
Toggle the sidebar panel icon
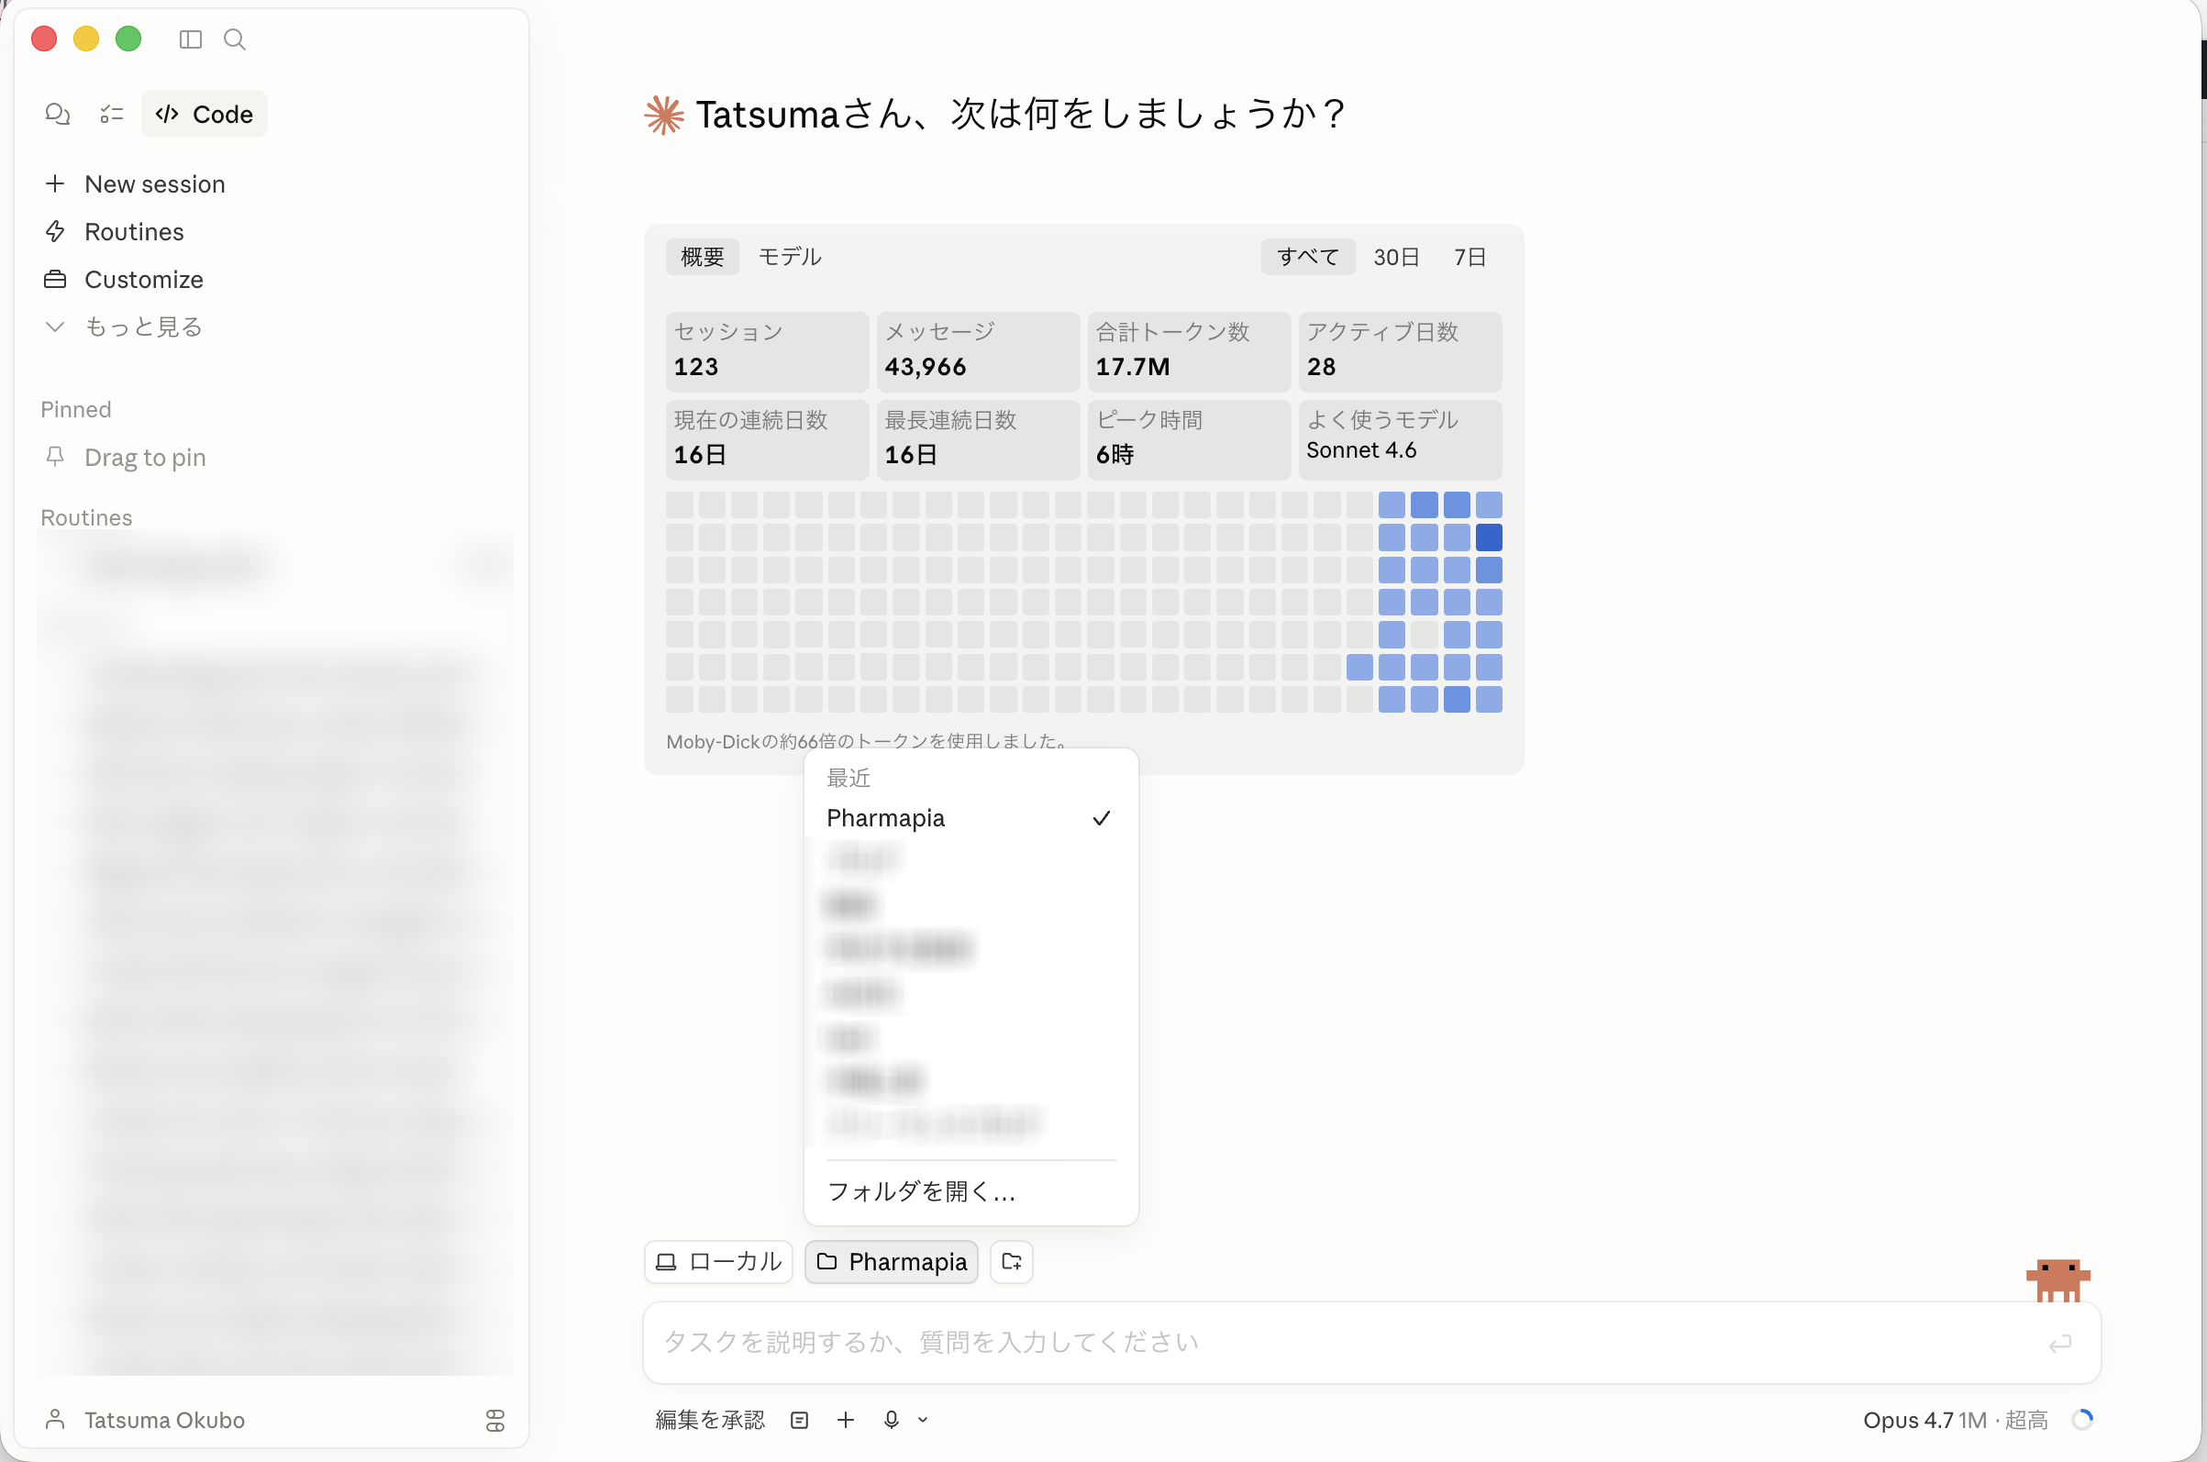tap(190, 39)
